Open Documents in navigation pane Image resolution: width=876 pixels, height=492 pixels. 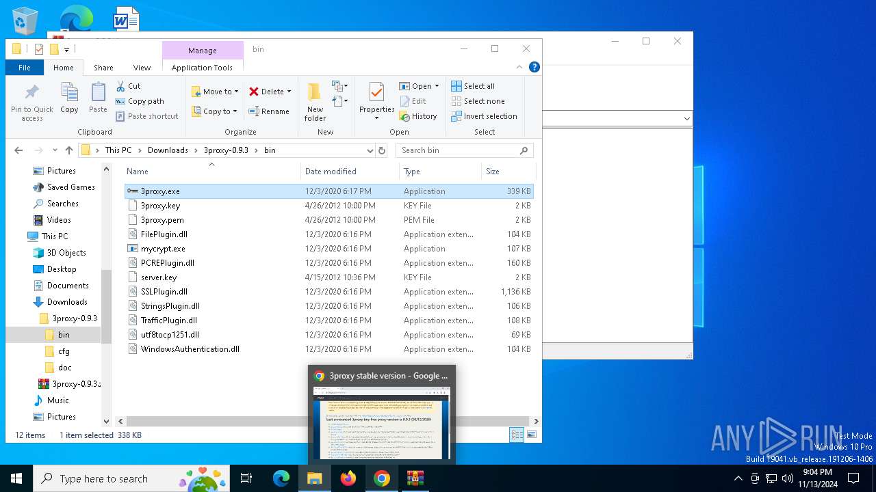[x=68, y=286]
